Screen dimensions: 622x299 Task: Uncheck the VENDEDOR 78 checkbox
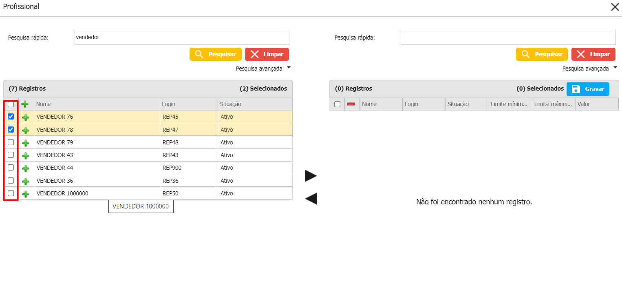pos(11,130)
